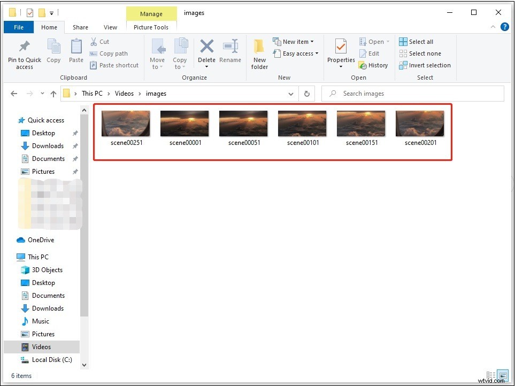Image resolution: width=515 pixels, height=386 pixels.
Task: Click the Invert selection button
Action: pos(425,65)
